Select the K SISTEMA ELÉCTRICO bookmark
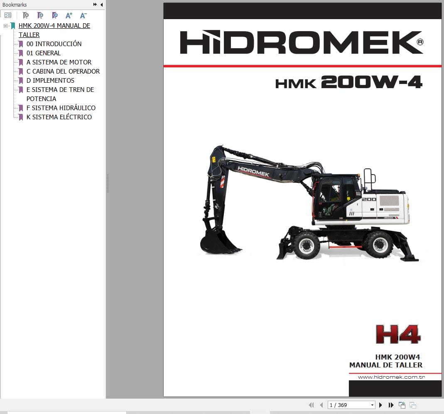Screen dimensions: 444x414 (x=60, y=117)
